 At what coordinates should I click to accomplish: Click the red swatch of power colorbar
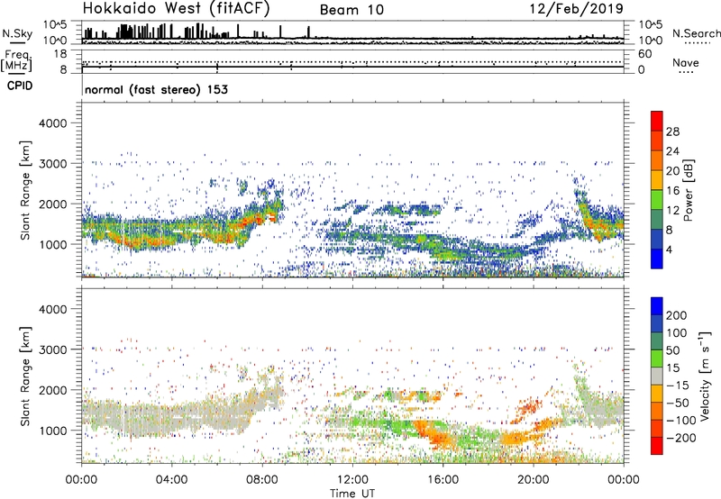tap(657, 121)
